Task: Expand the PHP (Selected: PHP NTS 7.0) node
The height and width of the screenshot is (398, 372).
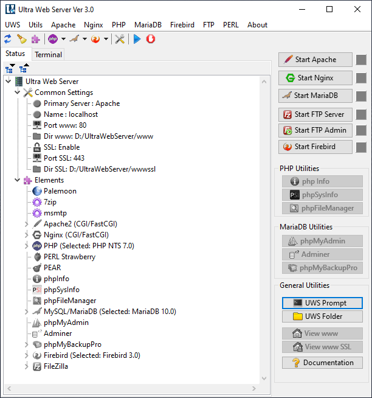Action: pyautogui.click(x=27, y=246)
